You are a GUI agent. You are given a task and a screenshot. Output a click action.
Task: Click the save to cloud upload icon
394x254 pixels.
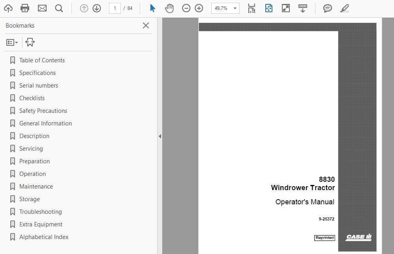8,8
